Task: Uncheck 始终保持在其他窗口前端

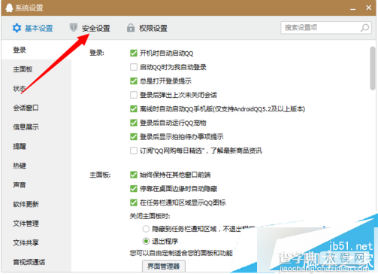Action: pyautogui.click(x=134, y=175)
